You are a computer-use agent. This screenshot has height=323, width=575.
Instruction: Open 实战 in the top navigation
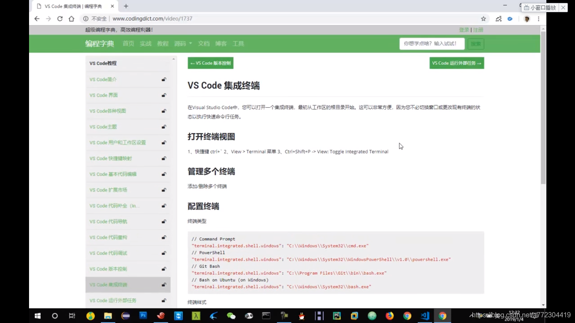(146, 44)
